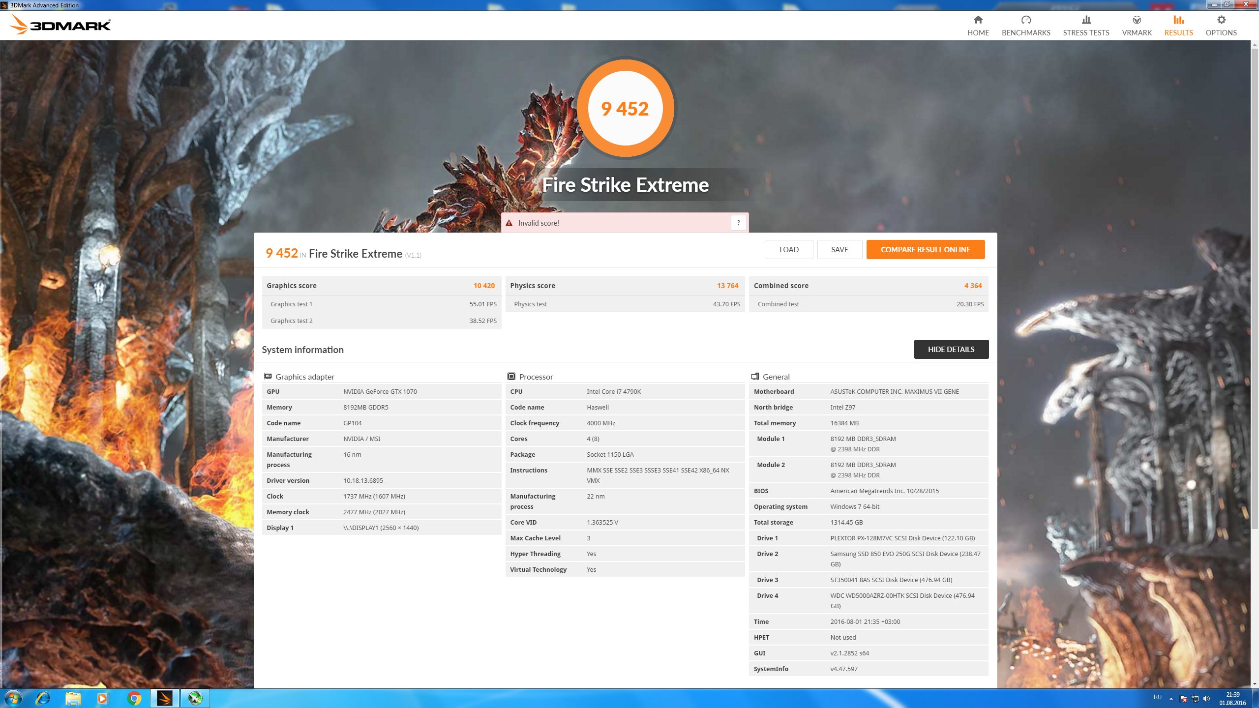Click volume speaker icon in system tray
The height and width of the screenshot is (708, 1259).
point(1206,699)
